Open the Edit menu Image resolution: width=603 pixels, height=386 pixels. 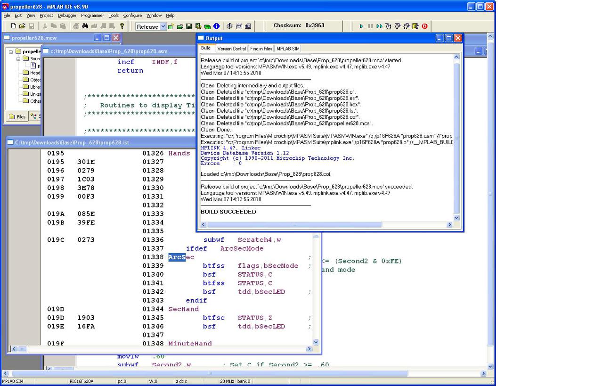(18, 16)
